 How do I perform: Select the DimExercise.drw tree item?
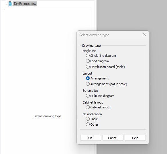(25, 4)
